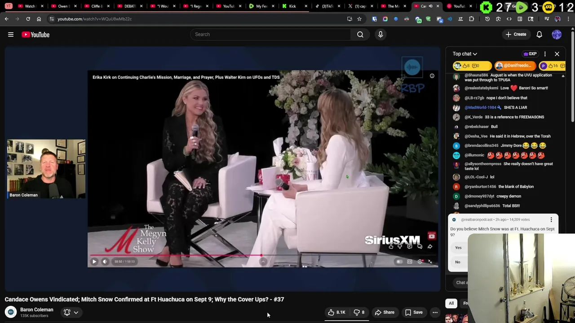Dislike the embedded video via overlay thumbs-down
This screenshot has width=575, height=323.
tap(400, 246)
